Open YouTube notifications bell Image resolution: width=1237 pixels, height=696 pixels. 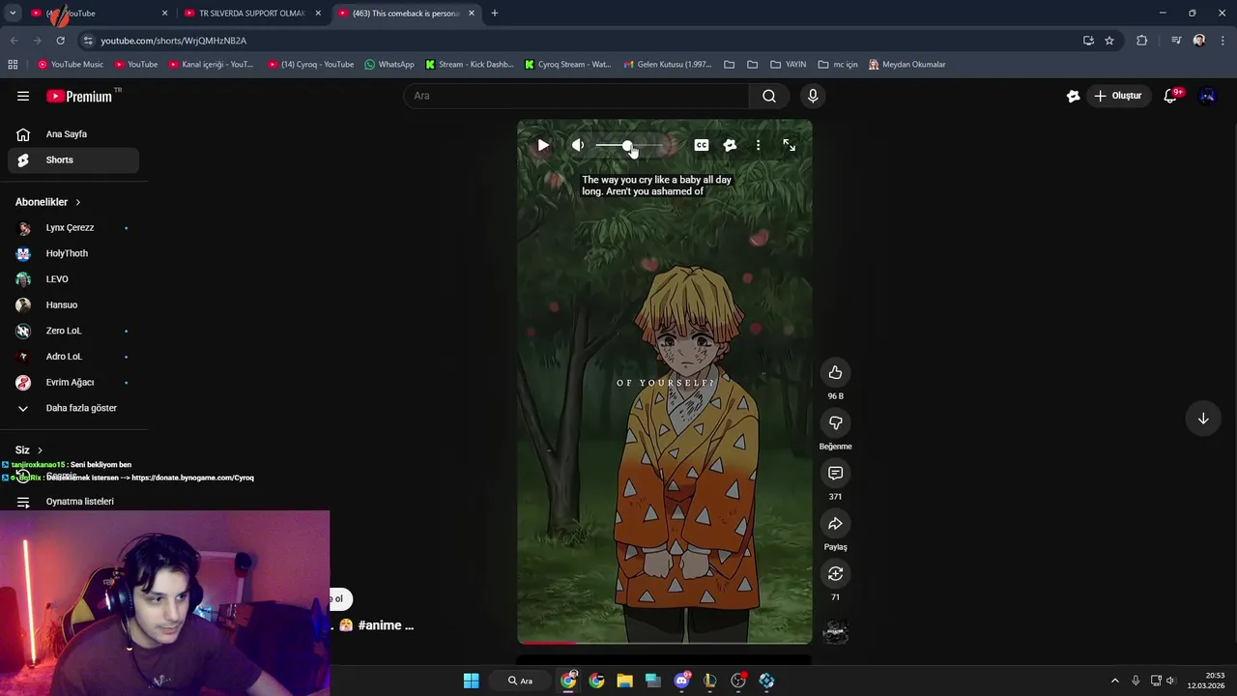click(x=1170, y=96)
